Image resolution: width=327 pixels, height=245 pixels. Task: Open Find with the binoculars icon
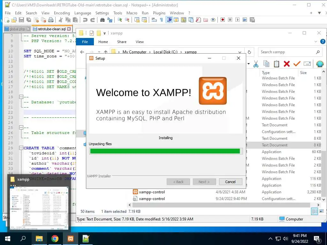click(102, 20)
